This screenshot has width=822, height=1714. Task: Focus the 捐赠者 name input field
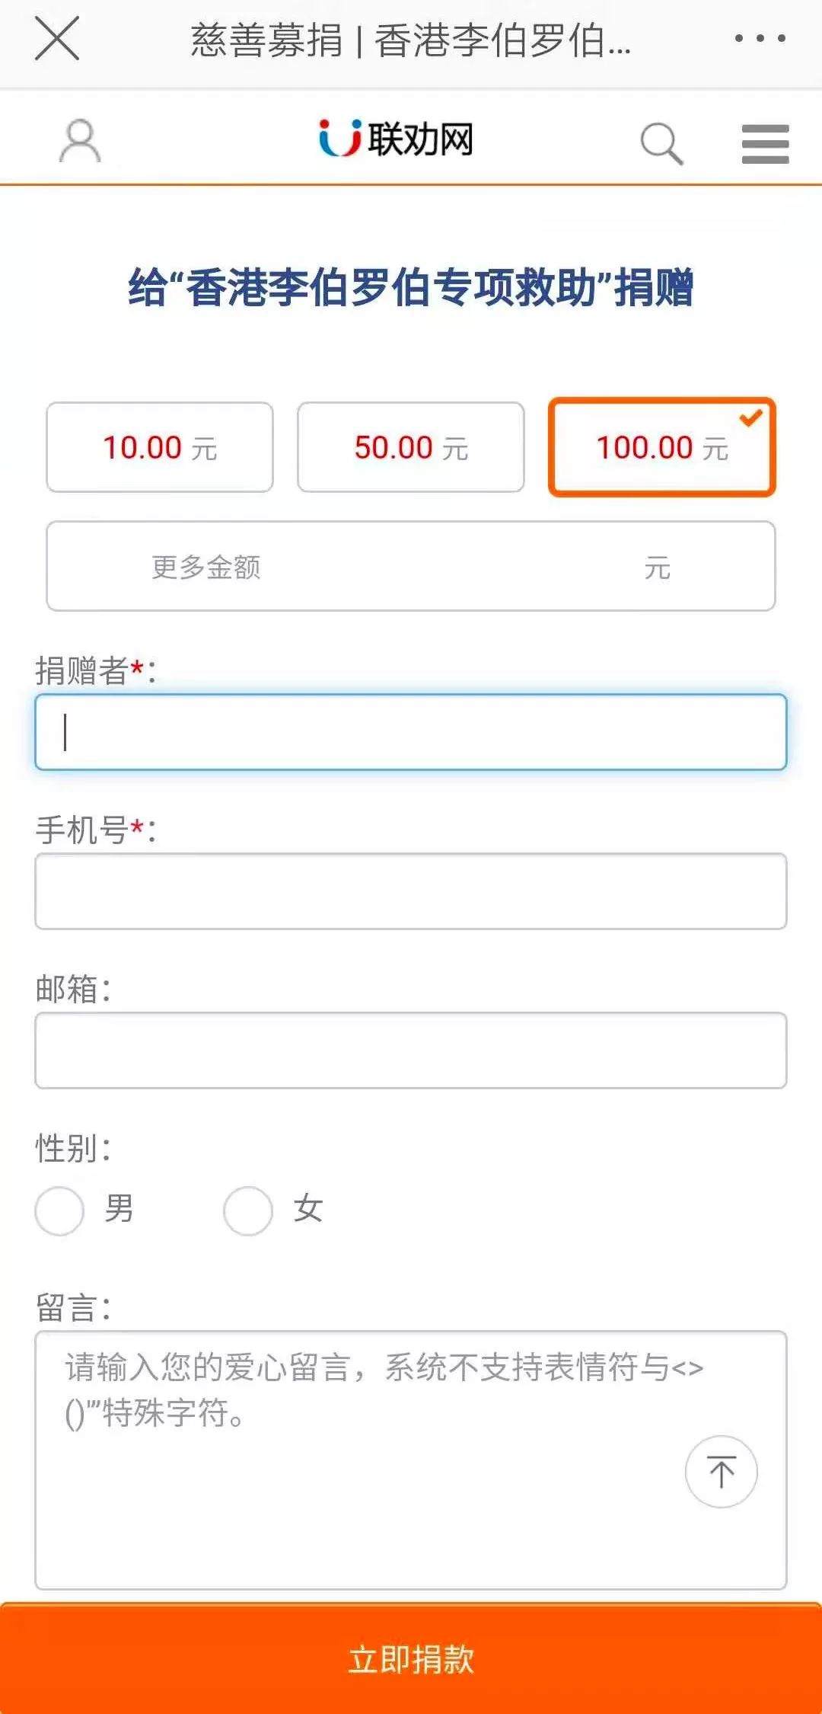(411, 732)
